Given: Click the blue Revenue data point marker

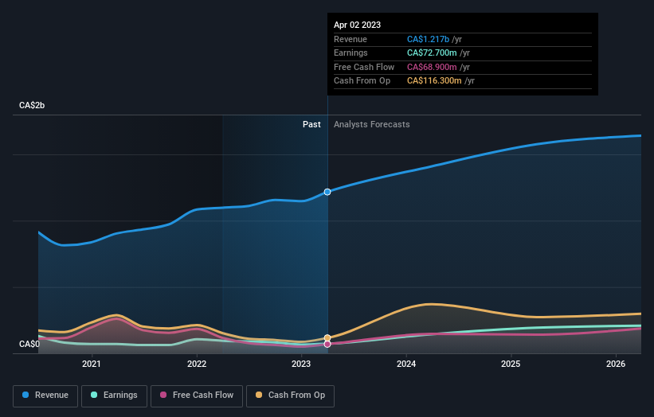Looking at the screenshot, I should point(327,192).
